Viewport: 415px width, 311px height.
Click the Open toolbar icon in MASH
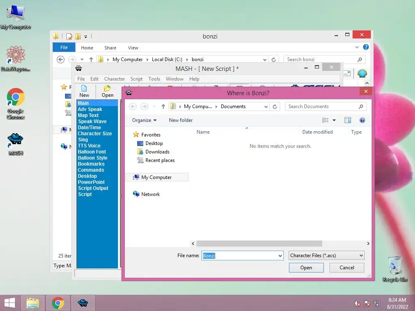(107, 91)
